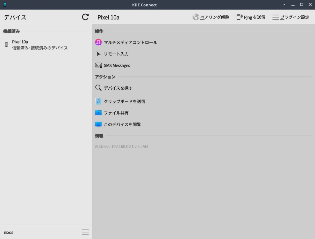
Task: Select Pixel 10a in the device list
Action: click(x=46, y=45)
